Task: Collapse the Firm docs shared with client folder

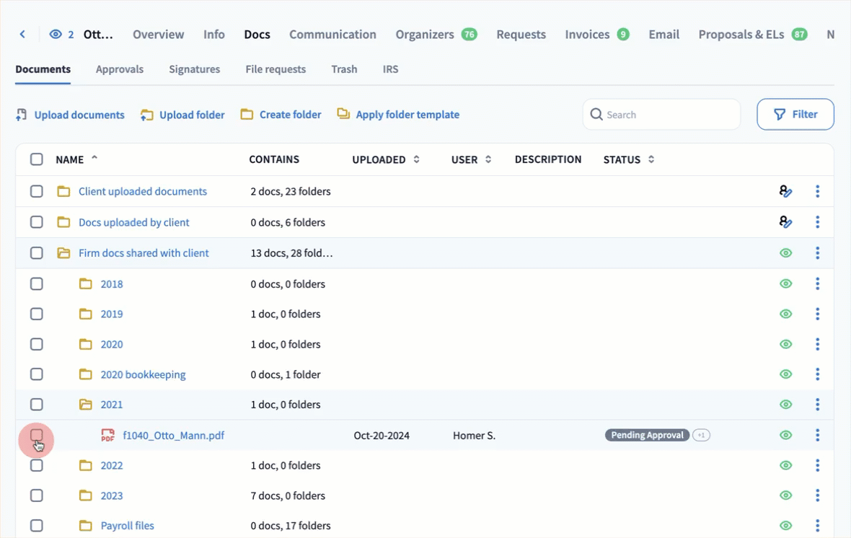Action: tap(63, 253)
